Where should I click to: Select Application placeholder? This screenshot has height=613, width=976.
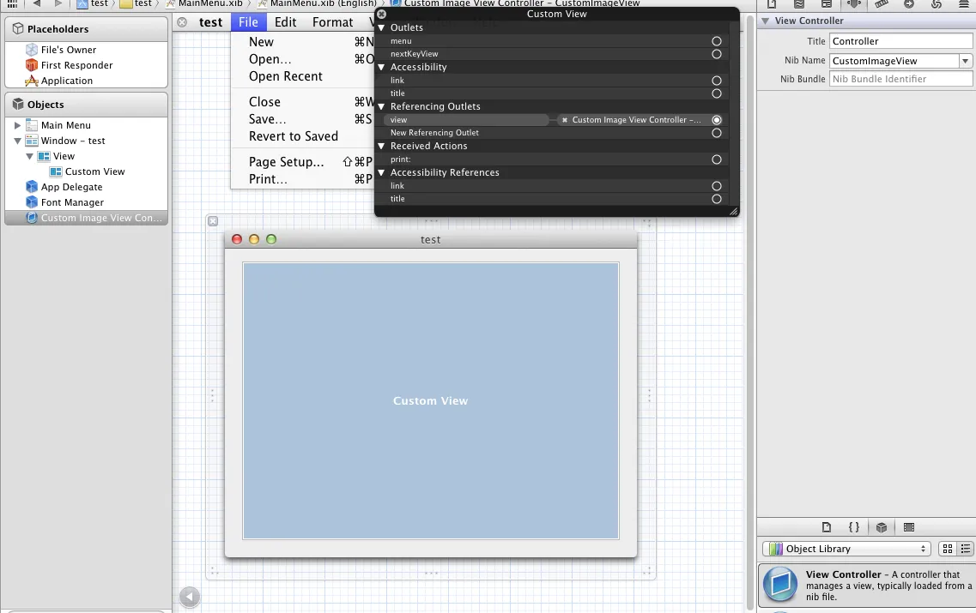(67, 81)
